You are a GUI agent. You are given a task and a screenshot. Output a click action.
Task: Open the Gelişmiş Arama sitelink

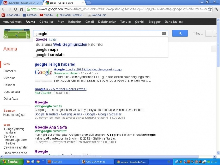pos(71,114)
